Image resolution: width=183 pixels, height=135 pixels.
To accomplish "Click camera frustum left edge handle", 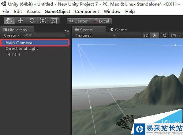I will click(x=91, y=108).
